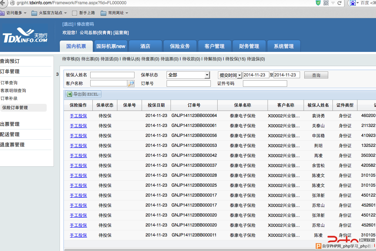
Task: Click the 被保人姓名 input field
Action: (112, 75)
